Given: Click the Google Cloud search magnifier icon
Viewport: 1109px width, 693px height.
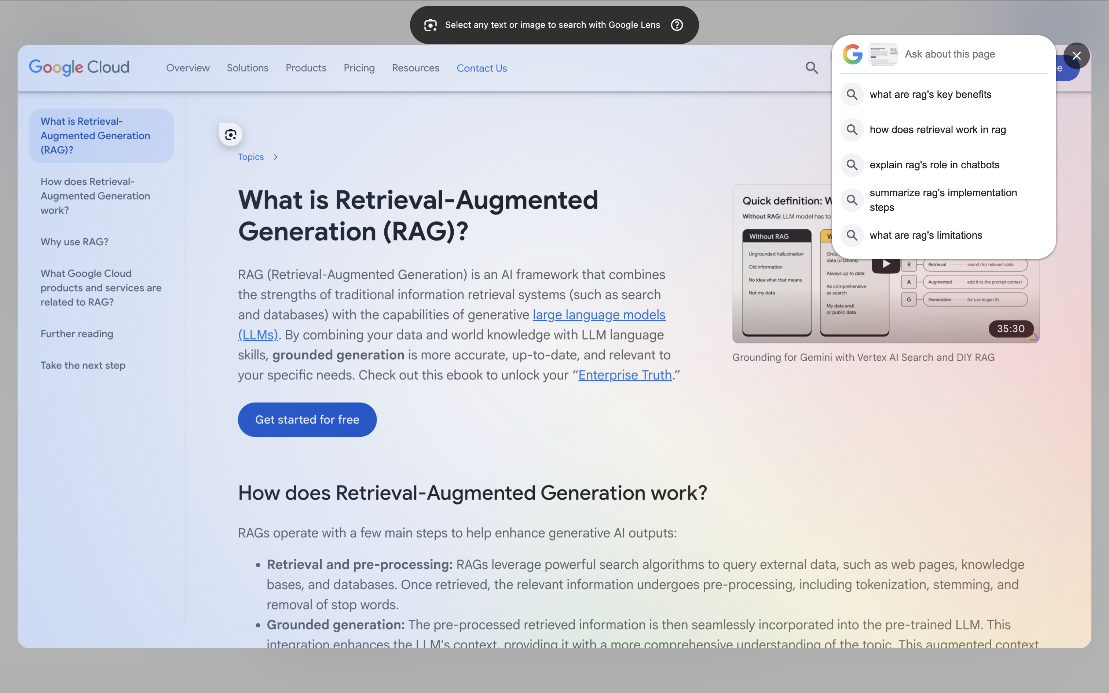Looking at the screenshot, I should tap(812, 68).
